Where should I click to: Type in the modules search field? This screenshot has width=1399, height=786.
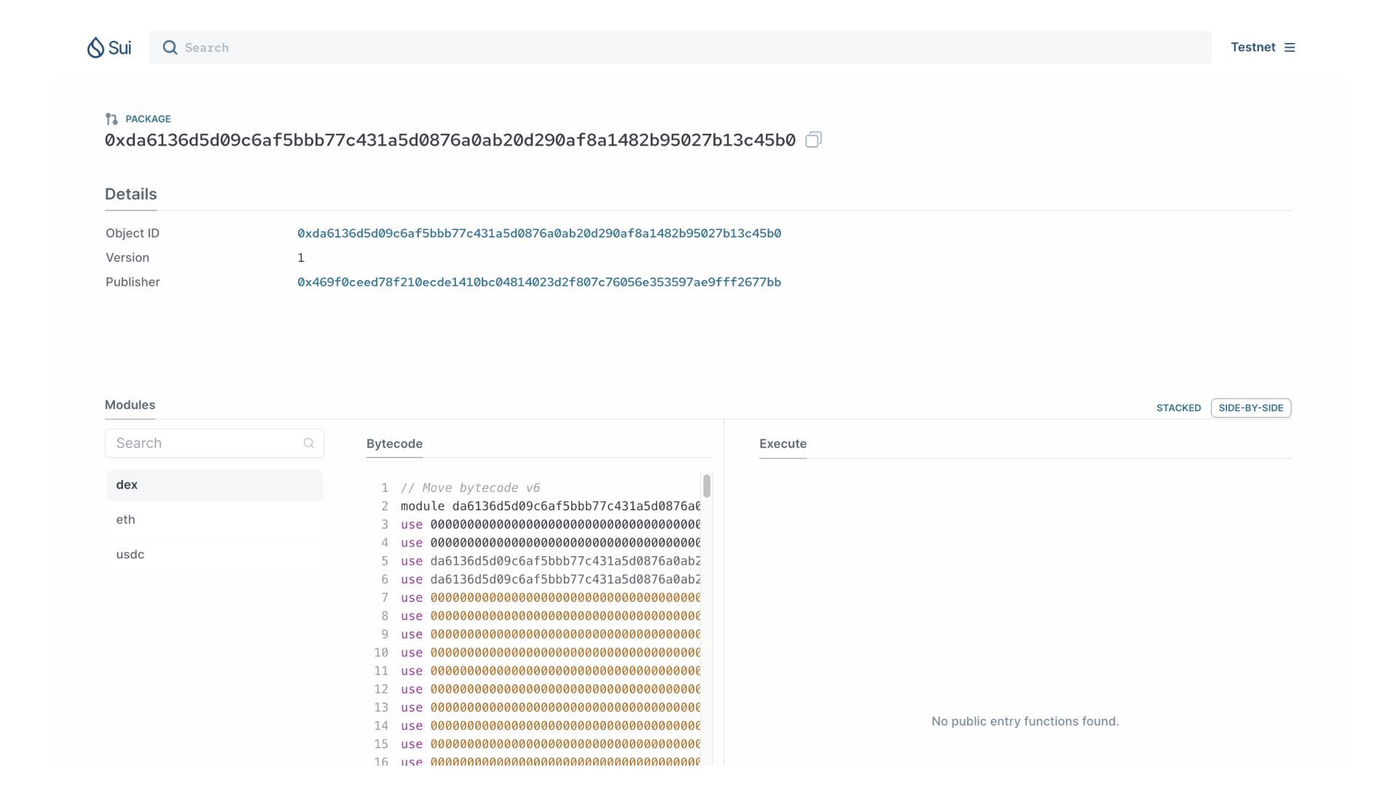pos(214,442)
